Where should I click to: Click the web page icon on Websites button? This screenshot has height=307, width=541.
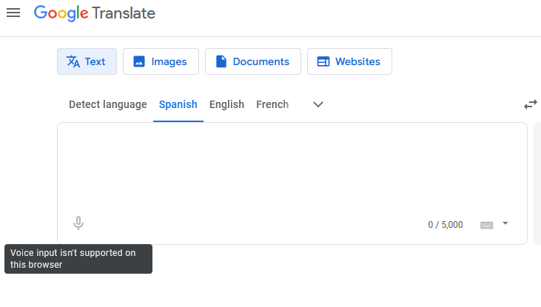tap(323, 62)
